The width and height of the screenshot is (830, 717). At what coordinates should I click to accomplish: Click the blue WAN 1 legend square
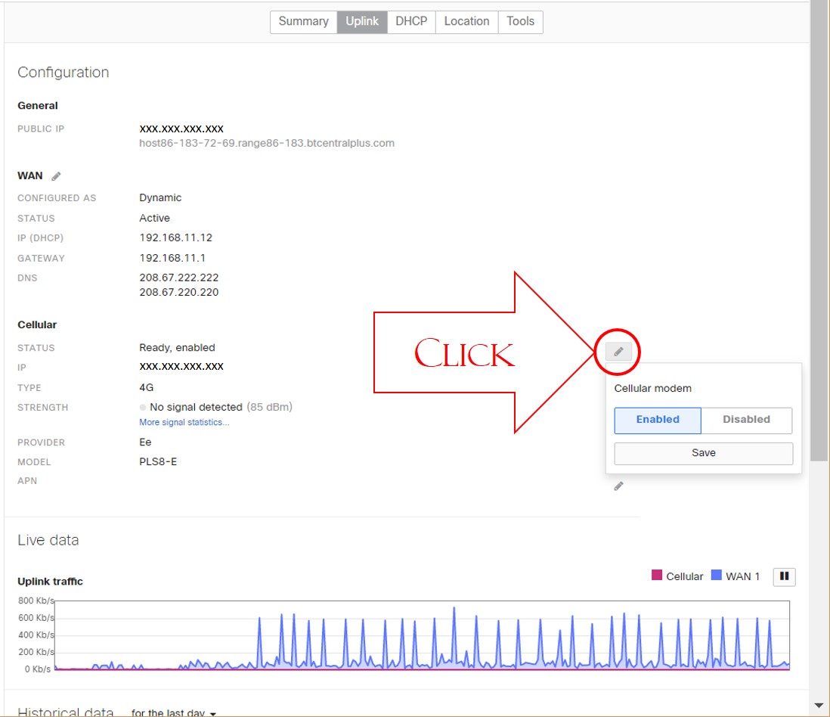[717, 576]
